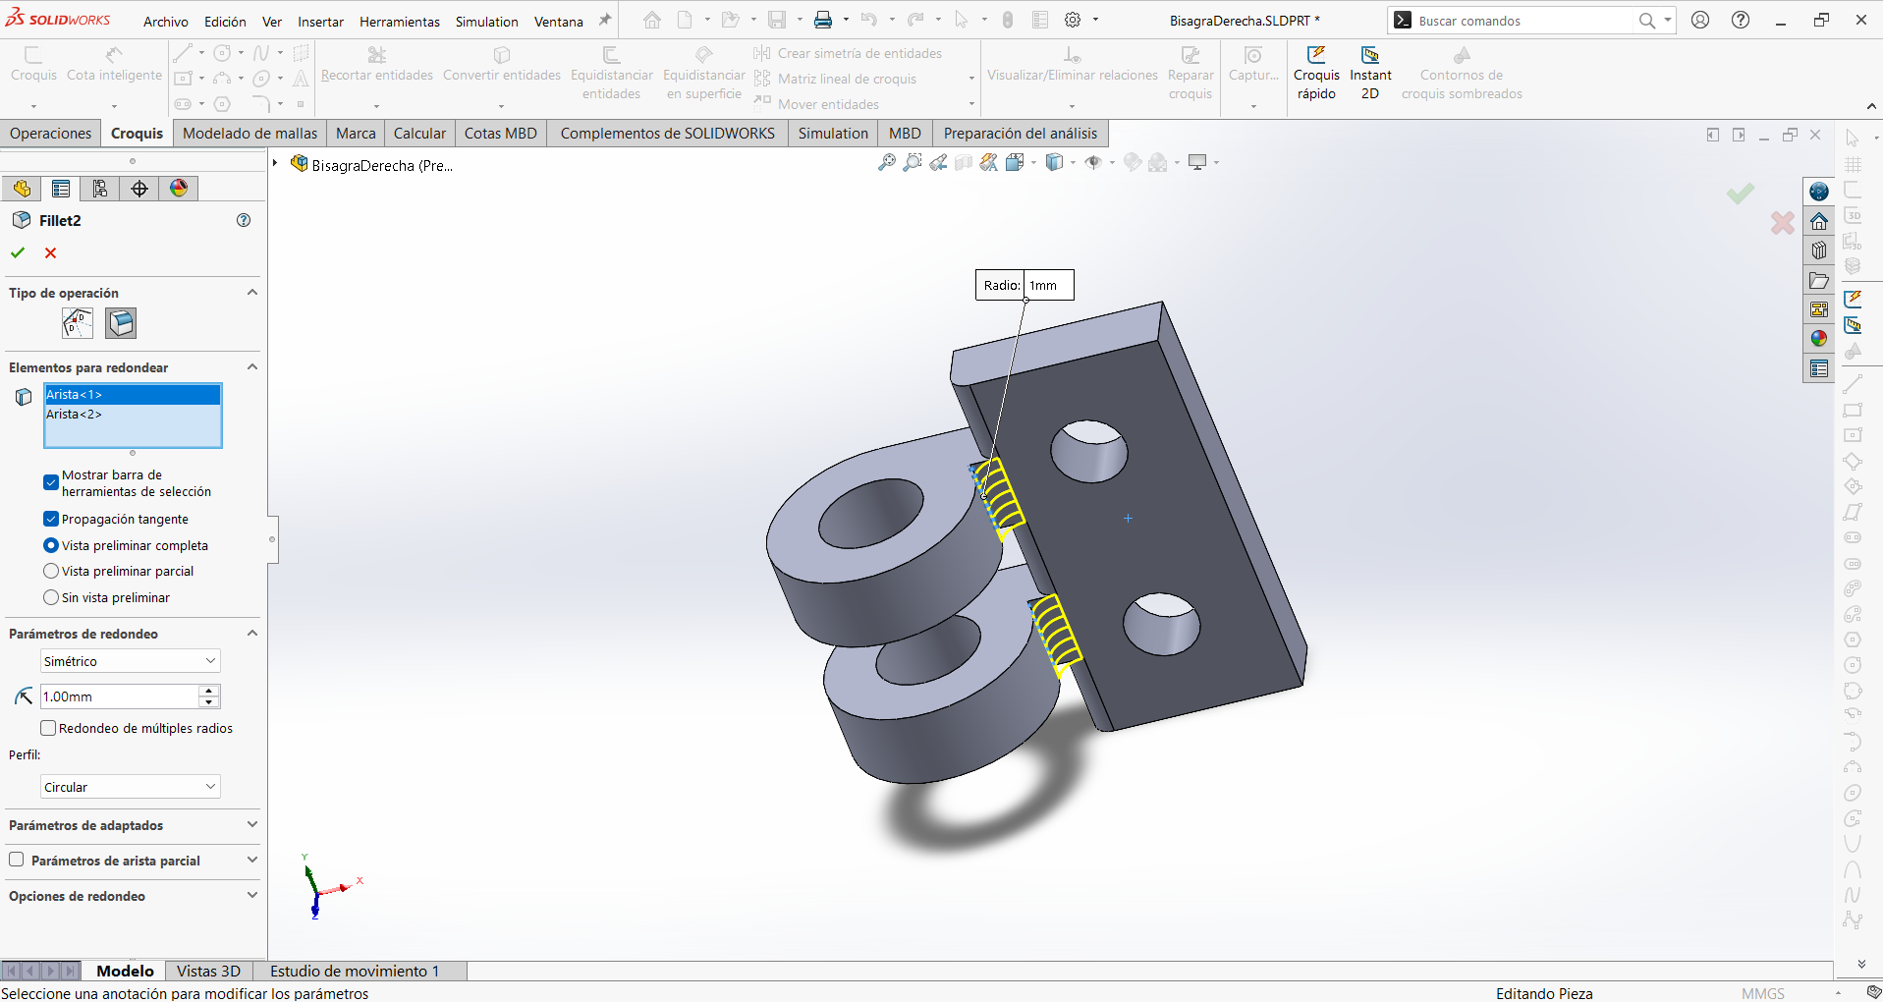
Task: Open Custom Properties icon in task pane
Action: pyautogui.click(x=1819, y=368)
